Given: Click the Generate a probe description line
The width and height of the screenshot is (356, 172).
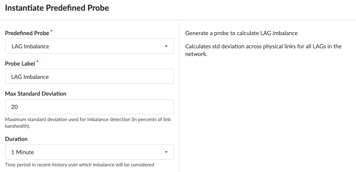Looking at the screenshot, I should 241,33.
